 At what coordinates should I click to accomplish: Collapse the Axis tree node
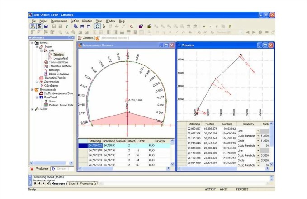[42, 51]
